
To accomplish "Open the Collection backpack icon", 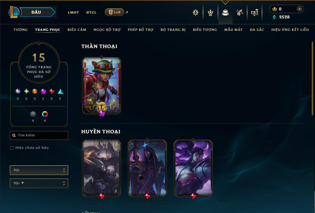I will coord(225,12).
